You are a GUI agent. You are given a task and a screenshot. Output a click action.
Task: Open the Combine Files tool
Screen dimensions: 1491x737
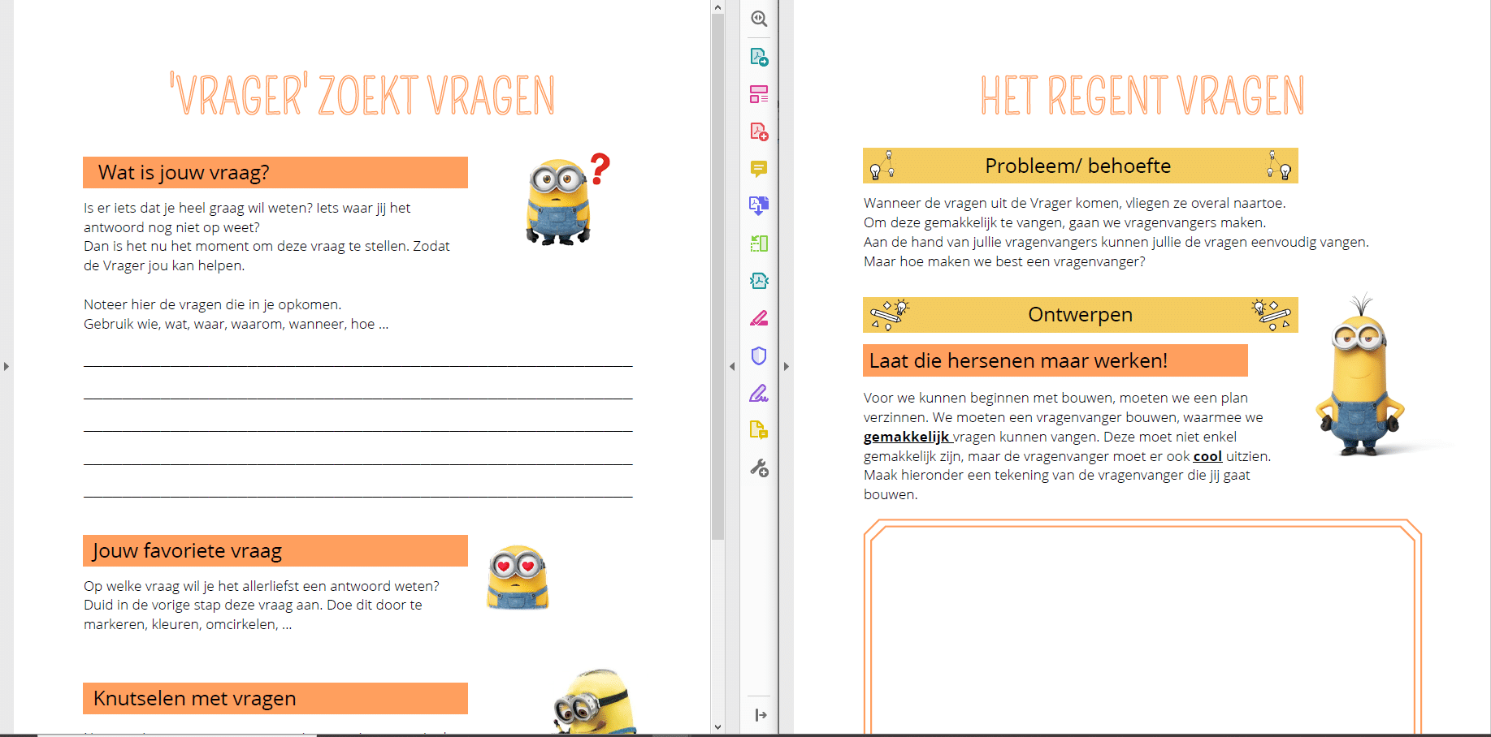tap(759, 205)
